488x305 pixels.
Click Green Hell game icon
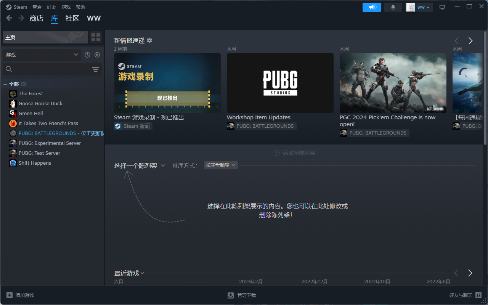(x=13, y=114)
